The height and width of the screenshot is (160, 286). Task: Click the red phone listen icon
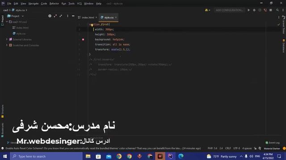[265, 10]
